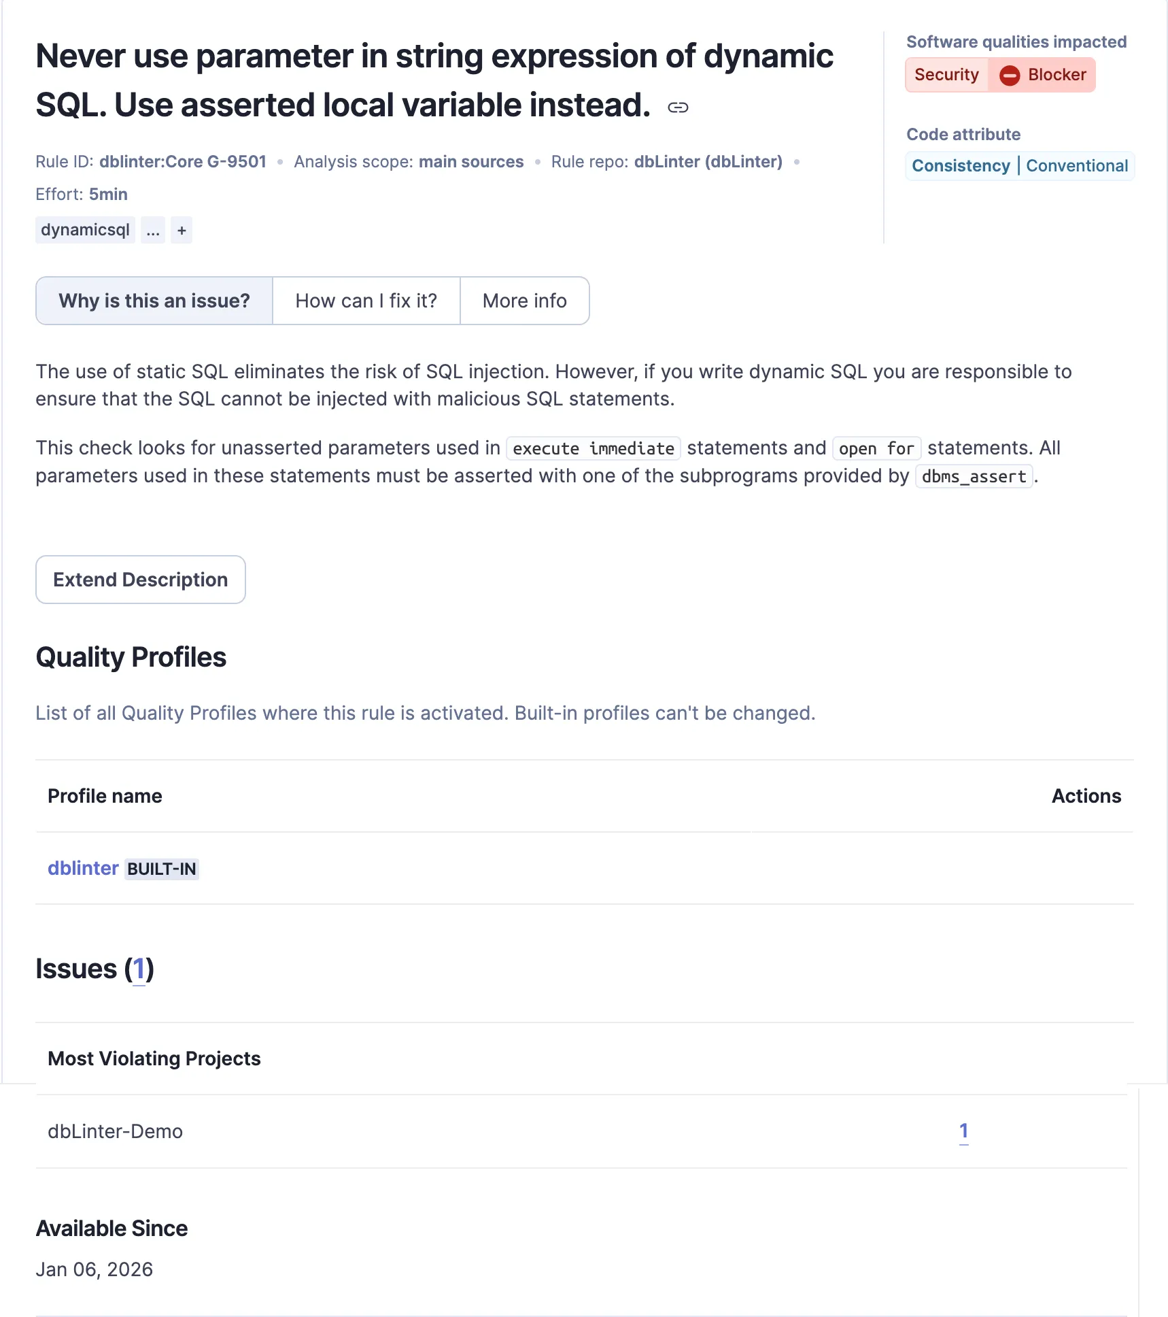Select the 'Why is this an issue?' tab

pos(154,301)
